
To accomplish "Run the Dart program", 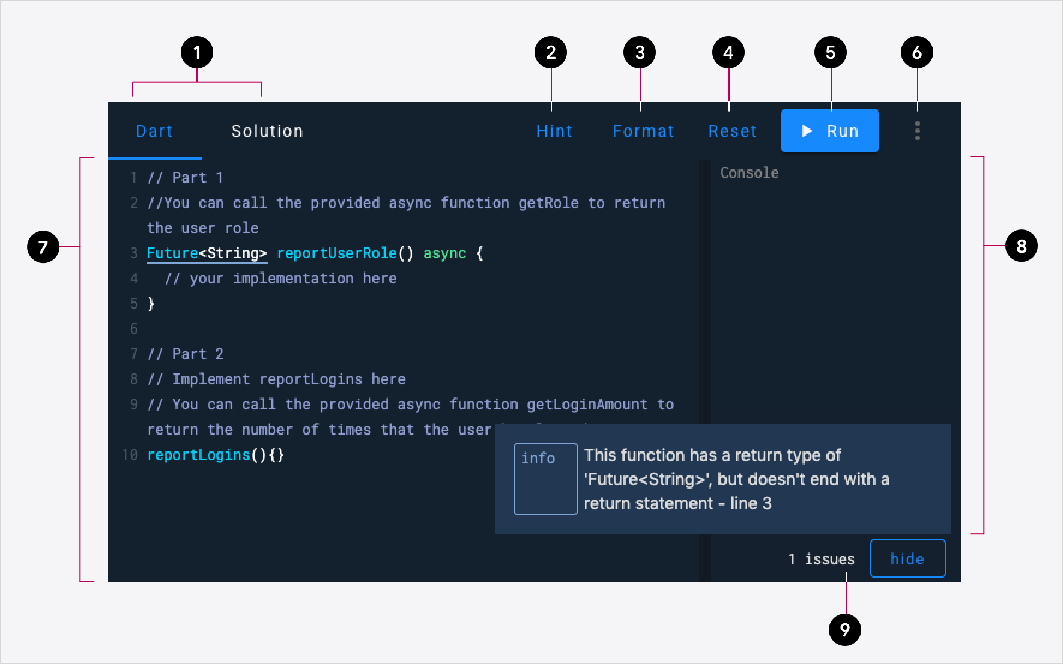I will click(829, 131).
